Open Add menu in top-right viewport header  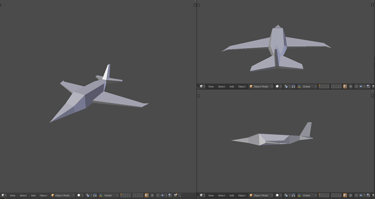point(232,86)
